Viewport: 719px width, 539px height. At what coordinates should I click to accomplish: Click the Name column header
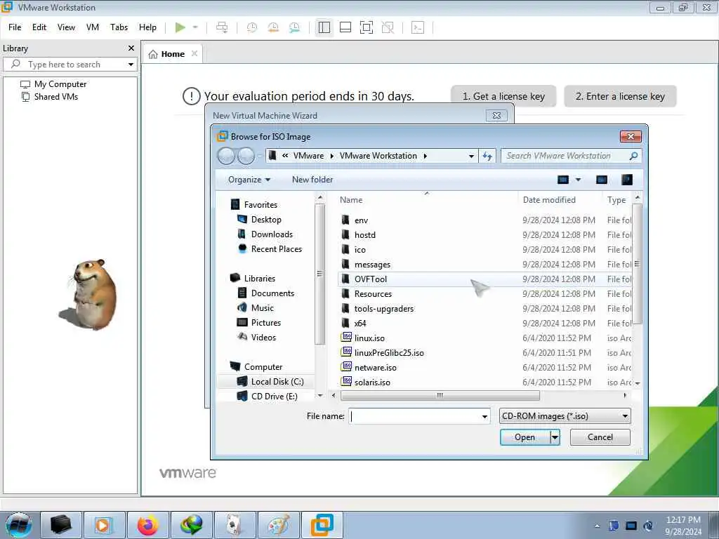tap(351, 200)
